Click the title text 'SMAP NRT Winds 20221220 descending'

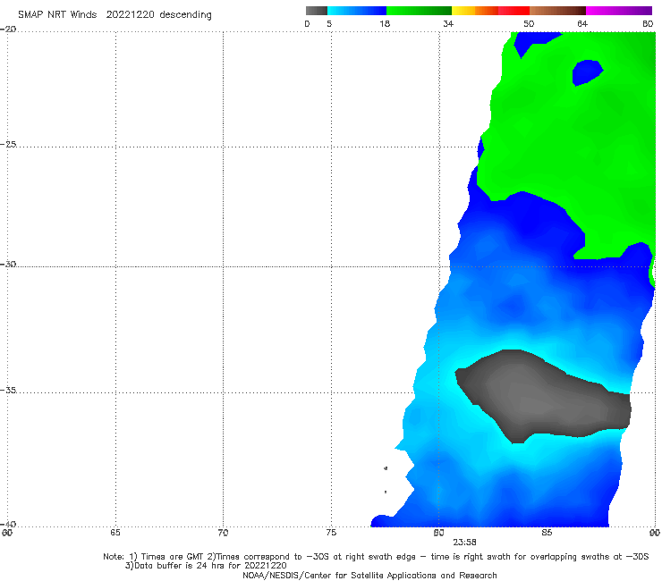tap(115, 15)
